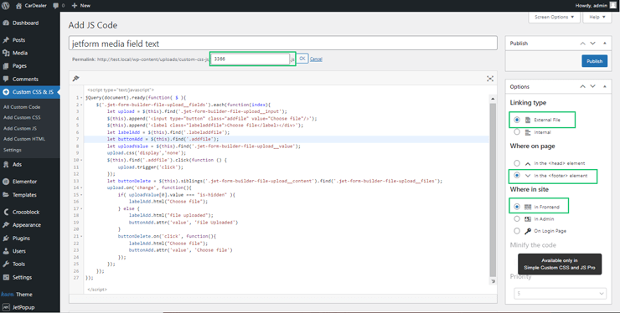Edit the permalink slug field
Screen dimensions: 620x313
point(251,59)
